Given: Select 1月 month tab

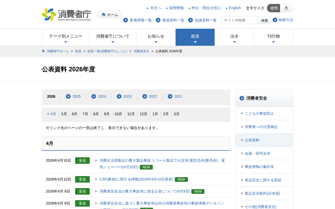Looking at the screenshot, I should (155, 114).
